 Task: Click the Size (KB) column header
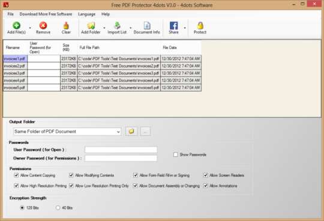coord(69,47)
